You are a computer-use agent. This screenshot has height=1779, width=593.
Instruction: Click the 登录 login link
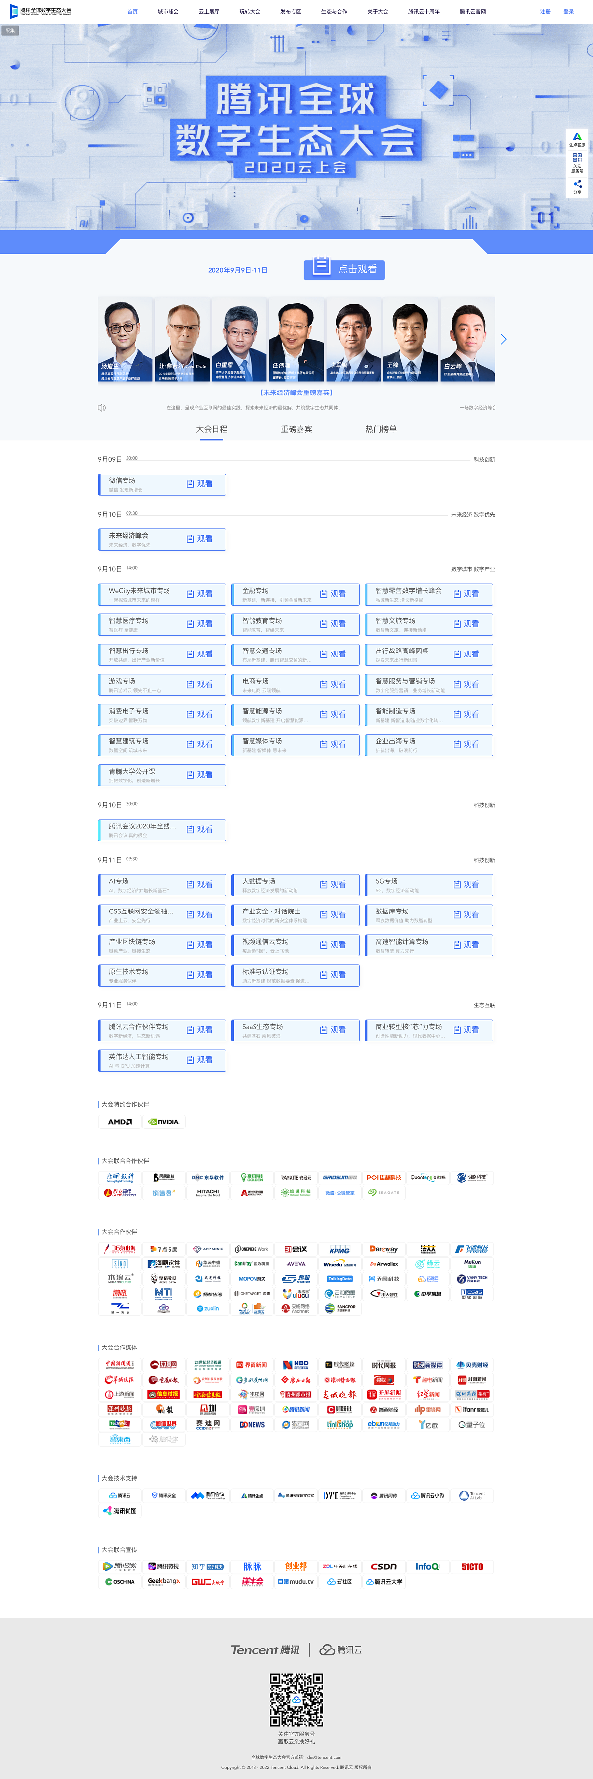pyautogui.click(x=569, y=12)
